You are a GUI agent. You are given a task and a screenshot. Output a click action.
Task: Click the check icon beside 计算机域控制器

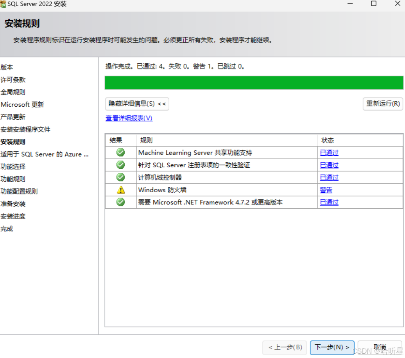click(x=120, y=177)
